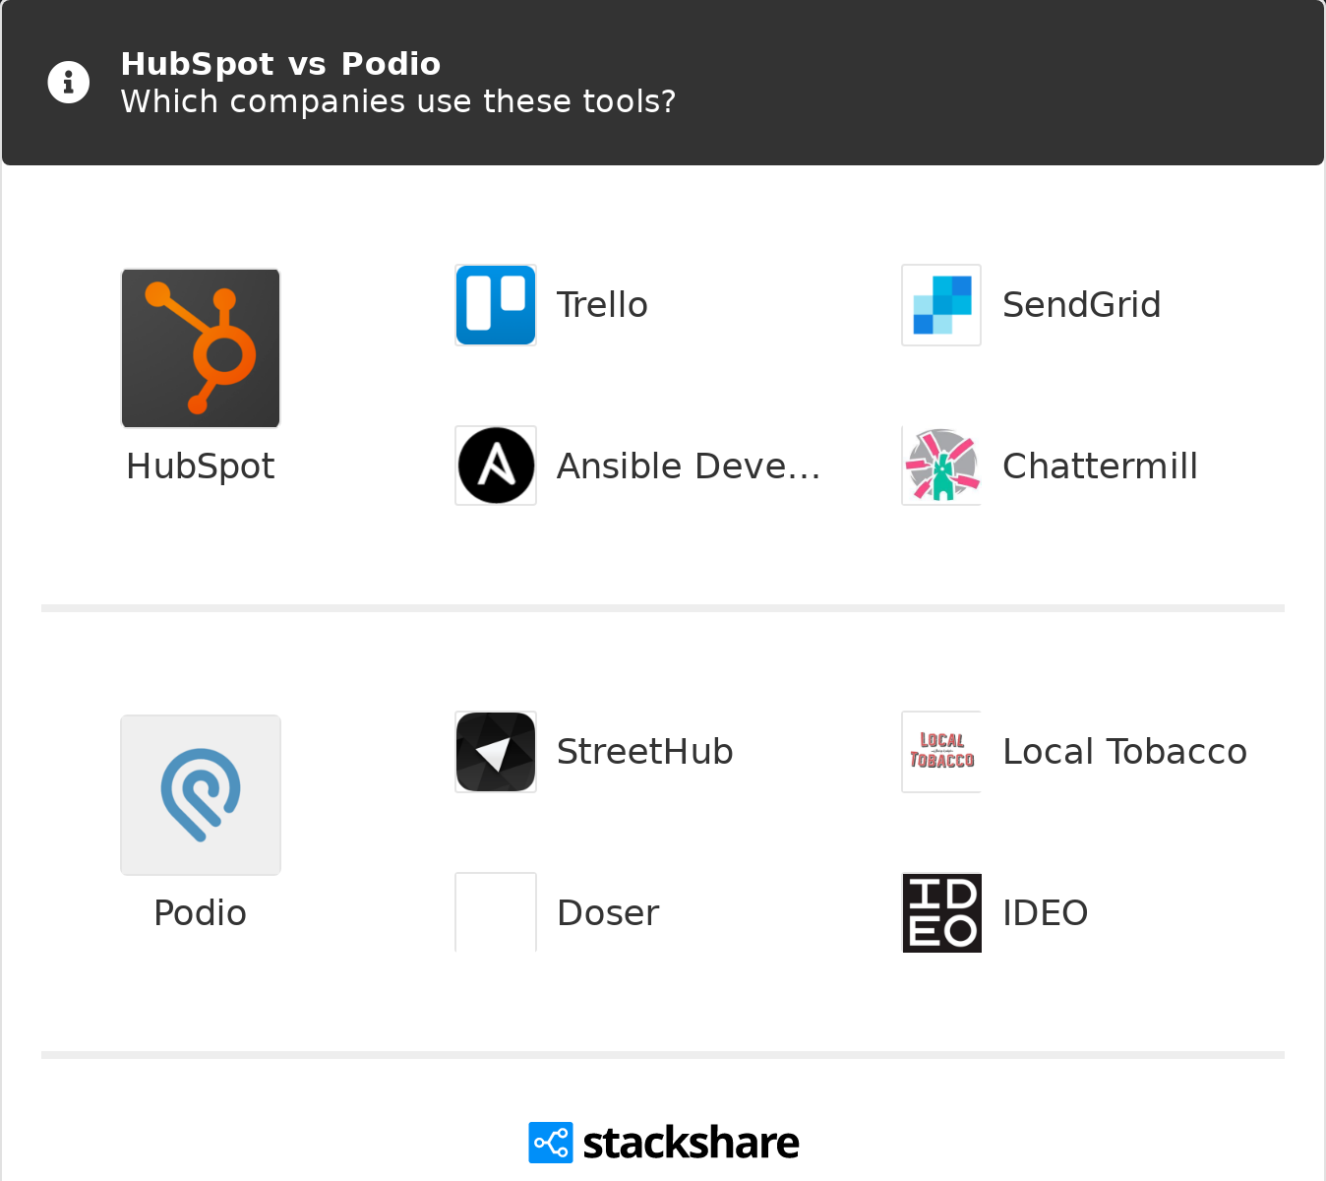Click the Podio logo icon
The image size is (1326, 1181).
[201, 795]
